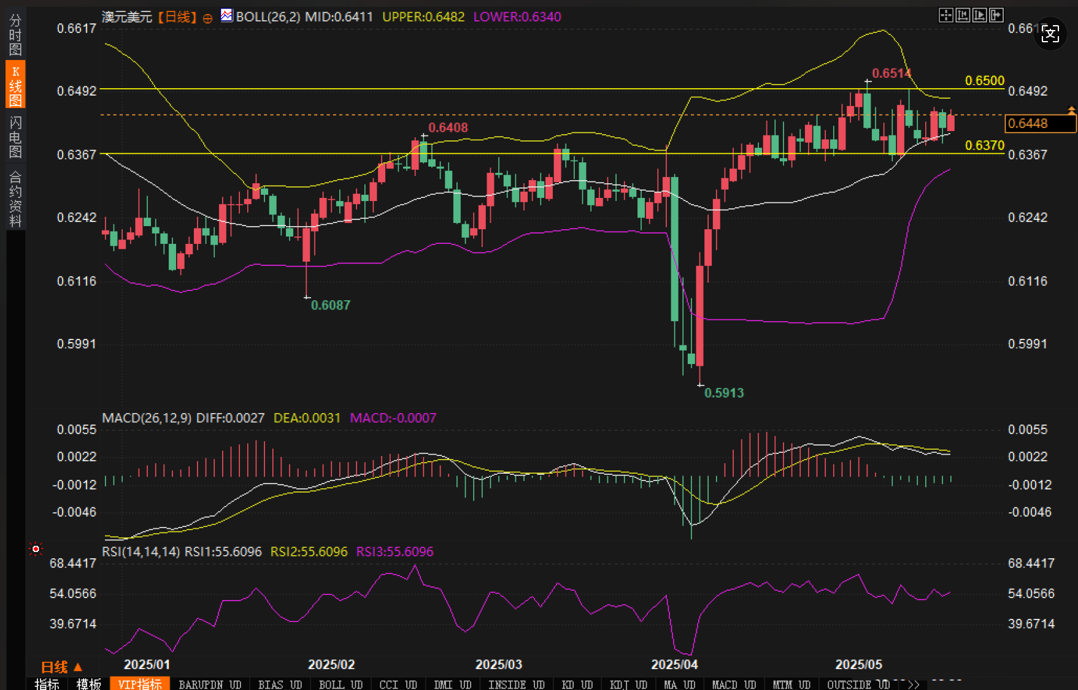
Task: Click the 2025/03 date label
Action: click(x=499, y=664)
